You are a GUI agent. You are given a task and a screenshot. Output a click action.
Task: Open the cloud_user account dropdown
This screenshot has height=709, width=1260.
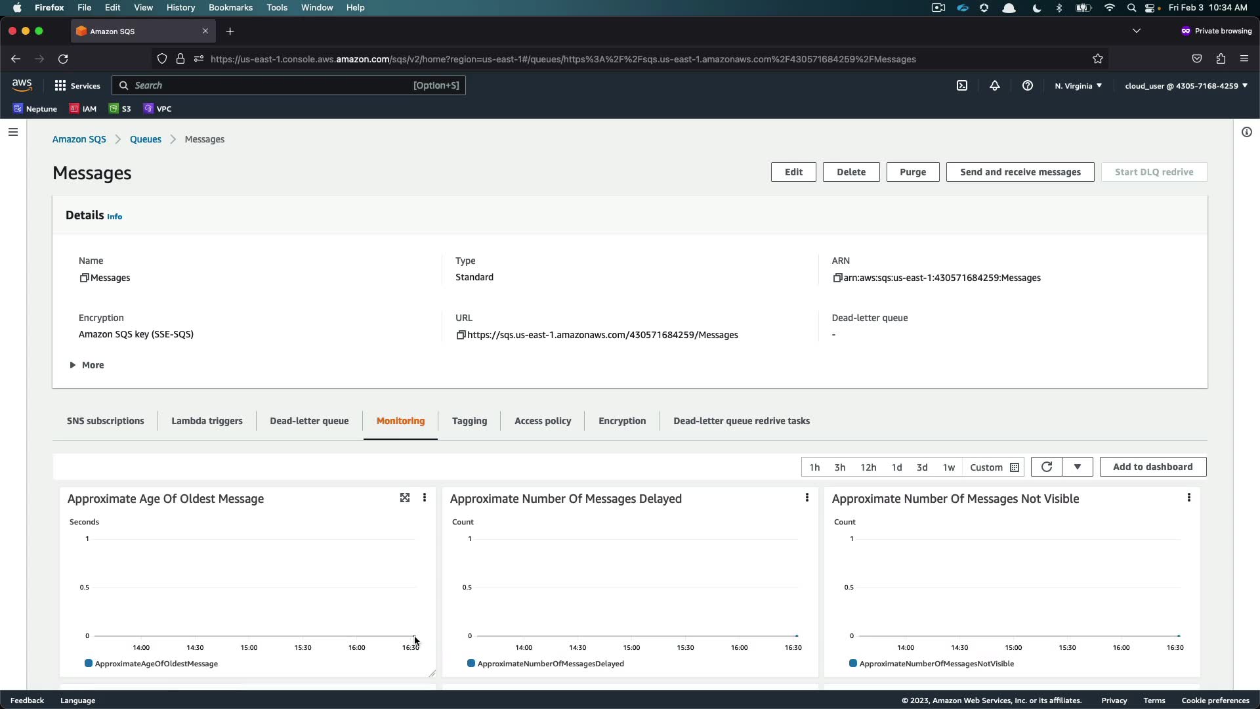(x=1186, y=85)
